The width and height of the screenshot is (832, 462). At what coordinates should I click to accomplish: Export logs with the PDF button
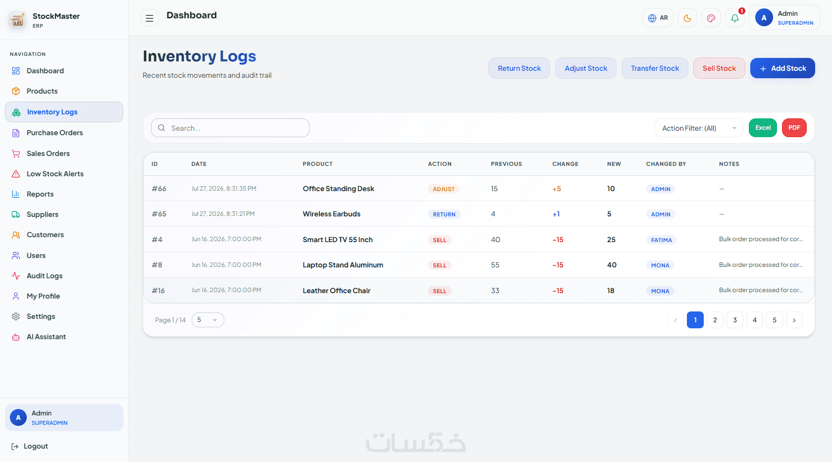794,128
